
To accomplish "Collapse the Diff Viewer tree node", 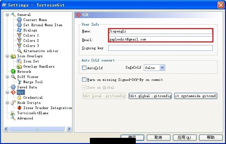I will [x=7, y=77].
